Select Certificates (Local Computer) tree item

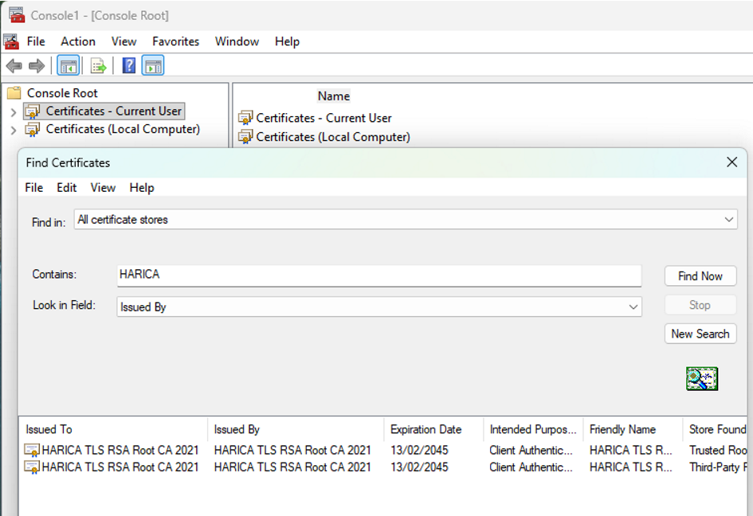[123, 129]
